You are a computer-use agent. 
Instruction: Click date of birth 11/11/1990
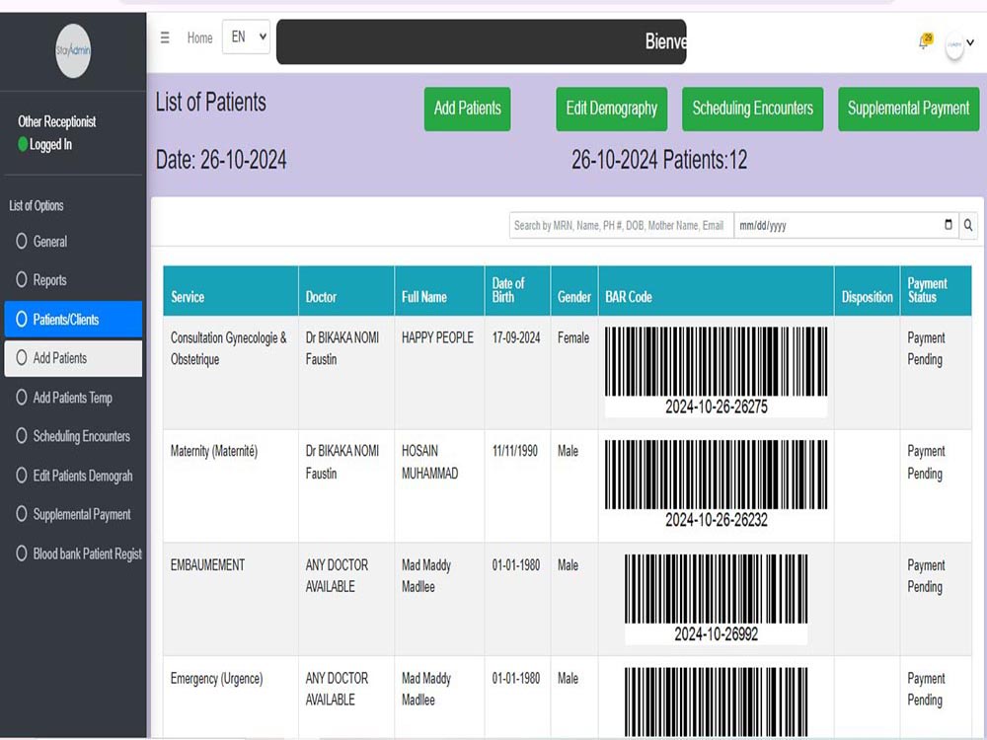click(515, 451)
